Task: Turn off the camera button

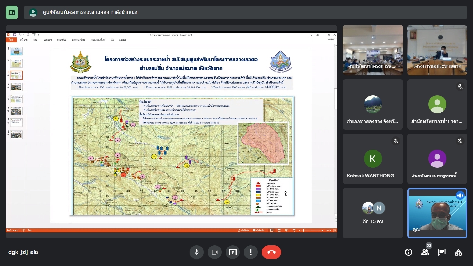Action: [x=215, y=252]
